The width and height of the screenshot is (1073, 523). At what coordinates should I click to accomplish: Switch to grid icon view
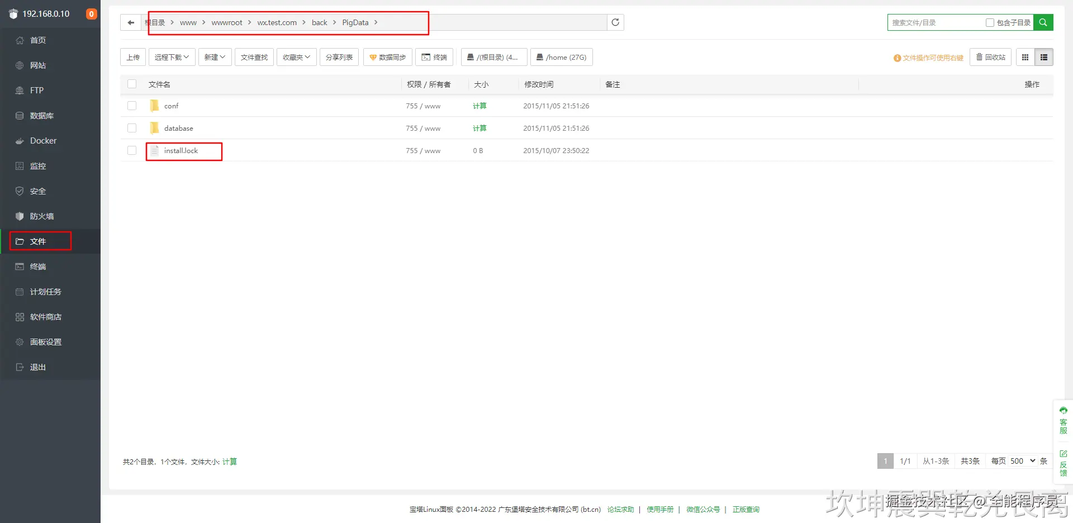click(x=1025, y=57)
